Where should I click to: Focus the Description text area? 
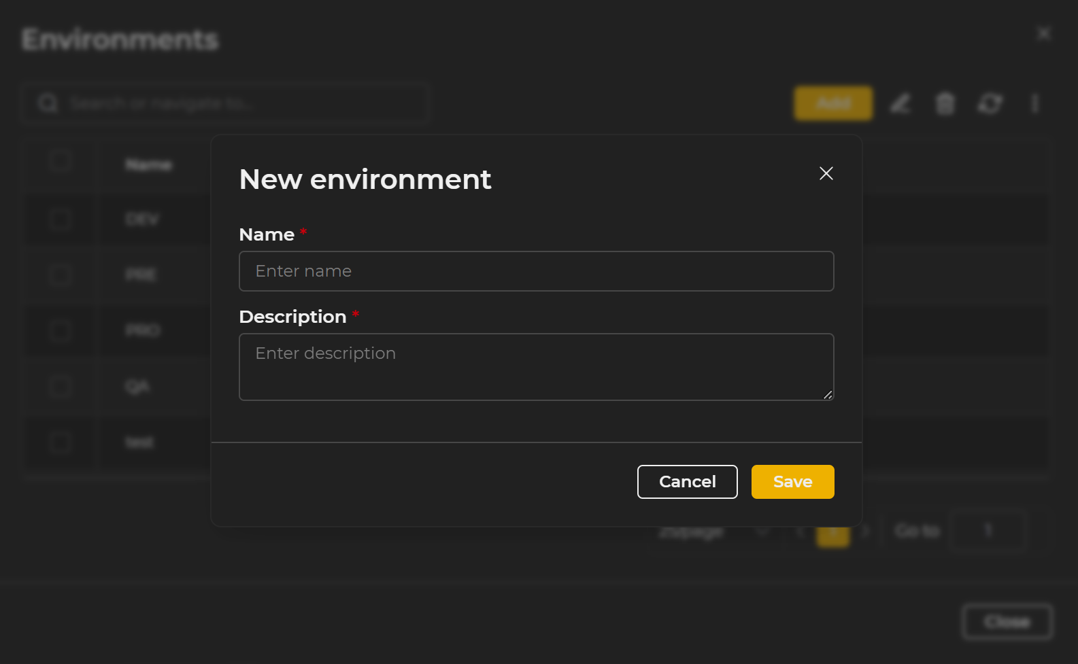tap(536, 367)
